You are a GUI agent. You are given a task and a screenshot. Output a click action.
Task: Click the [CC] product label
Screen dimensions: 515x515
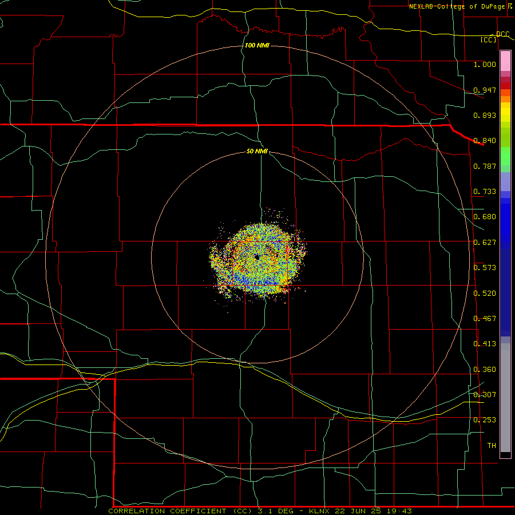(x=489, y=39)
